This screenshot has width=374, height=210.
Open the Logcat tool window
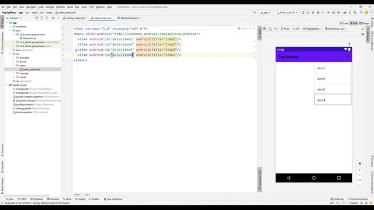[80, 199]
